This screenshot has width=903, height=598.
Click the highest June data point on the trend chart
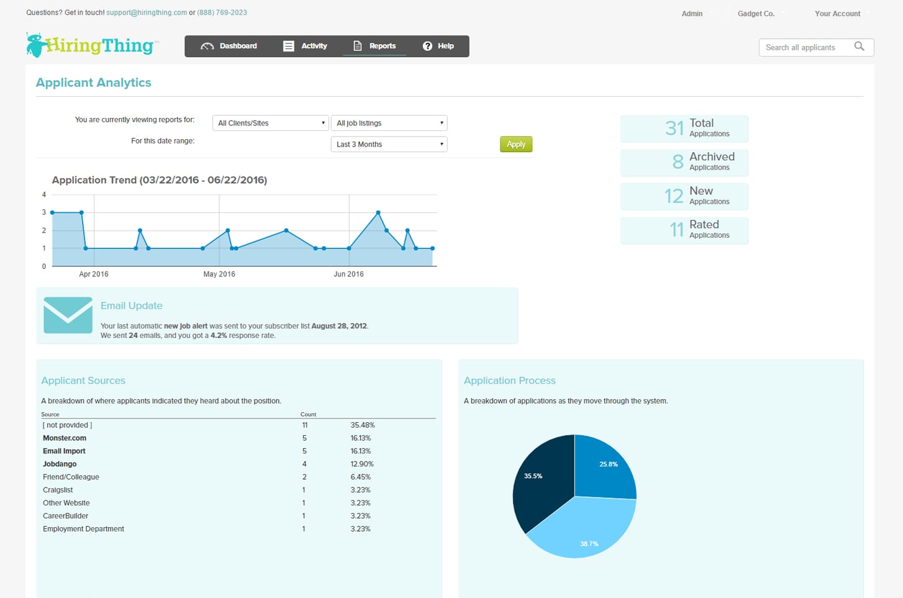point(378,212)
